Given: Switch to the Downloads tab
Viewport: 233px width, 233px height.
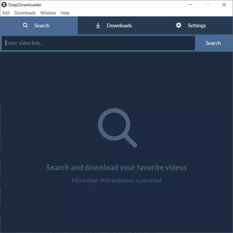Looking at the screenshot, I should (116, 25).
